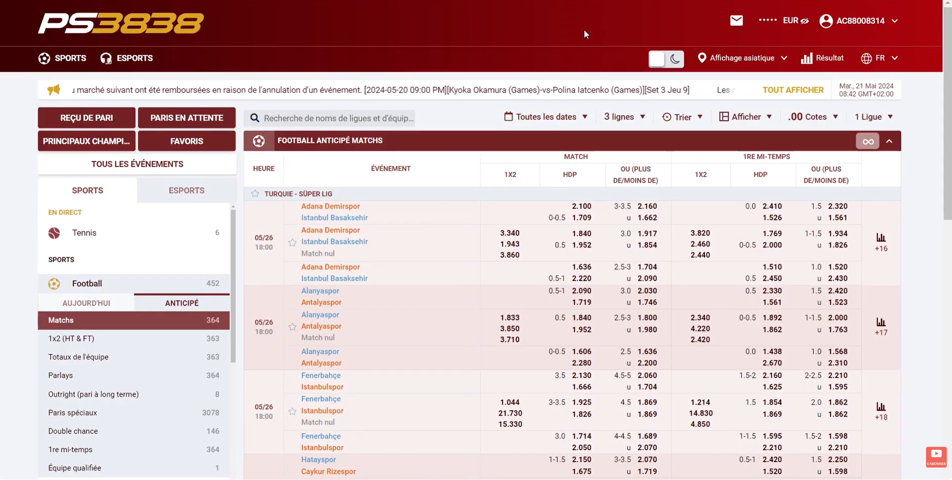Click the hide balance eye icon
The height and width of the screenshot is (480, 952).
[x=805, y=21]
